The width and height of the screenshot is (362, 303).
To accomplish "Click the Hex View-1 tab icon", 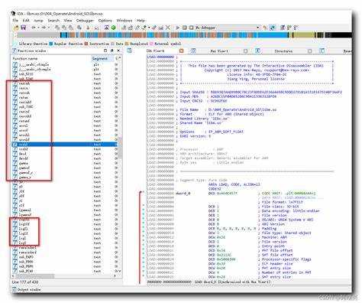I will 193,51.
